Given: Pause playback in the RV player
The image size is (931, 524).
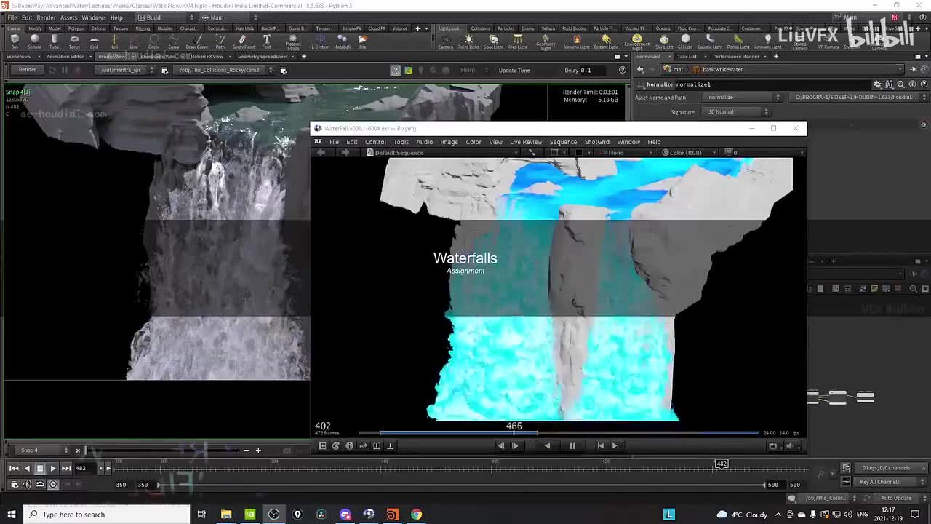Looking at the screenshot, I should click(x=572, y=445).
